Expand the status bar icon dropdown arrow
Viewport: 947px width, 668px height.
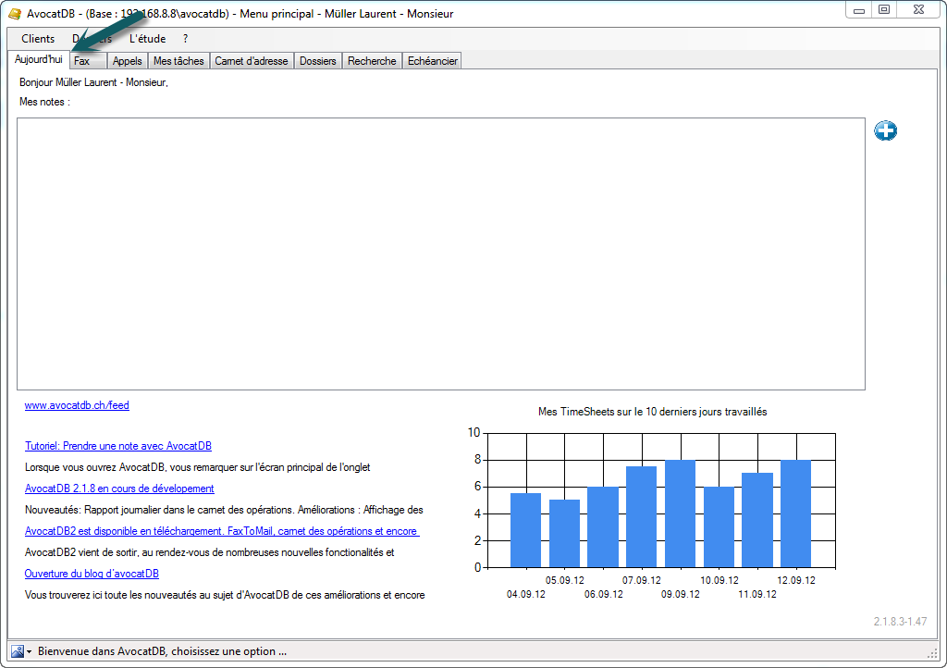point(29,651)
